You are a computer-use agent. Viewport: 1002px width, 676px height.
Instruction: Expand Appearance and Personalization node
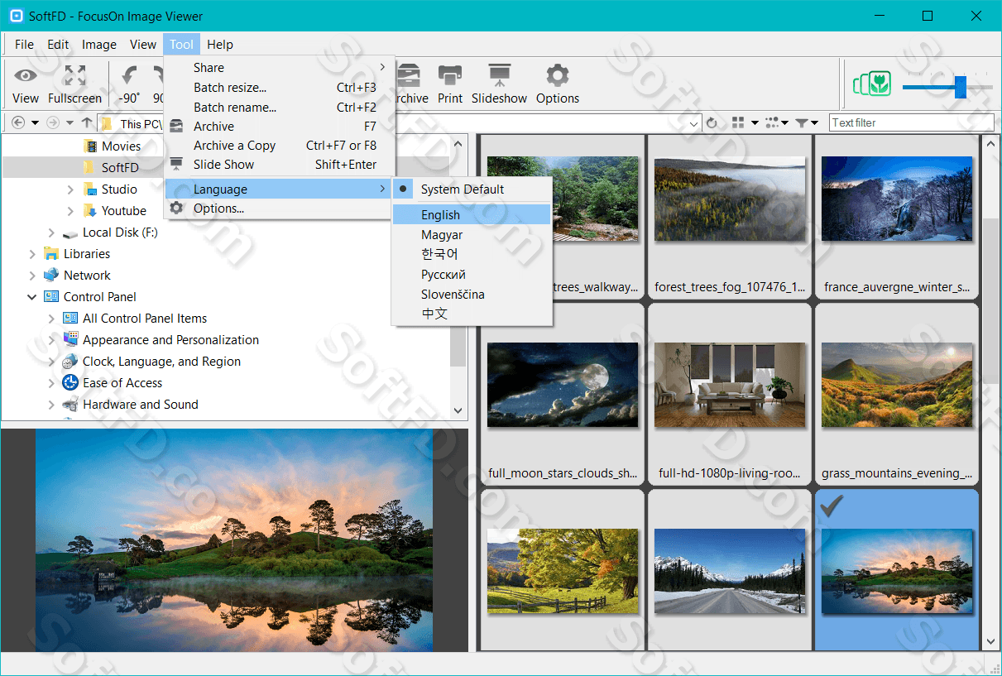[x=51, y=340]
